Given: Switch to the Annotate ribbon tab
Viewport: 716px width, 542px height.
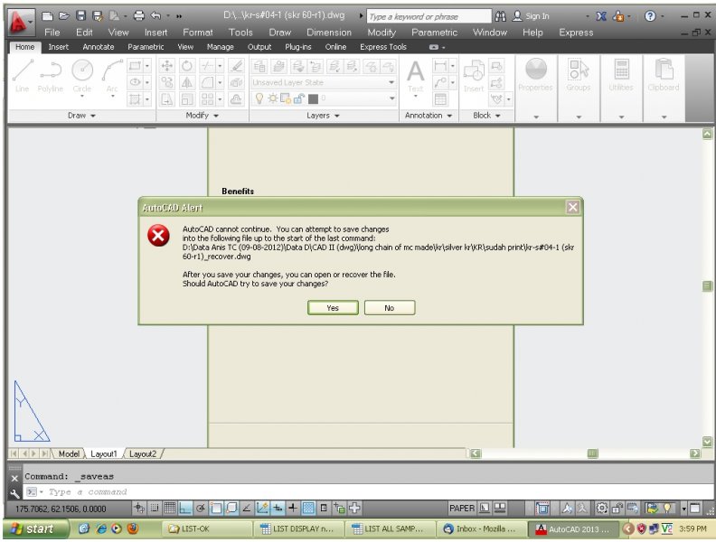Looking at the screenshot, I should pos(99,47).
